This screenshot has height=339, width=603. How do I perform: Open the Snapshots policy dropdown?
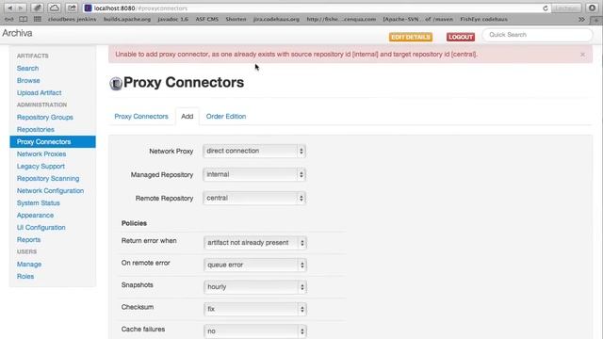point(255,286)
